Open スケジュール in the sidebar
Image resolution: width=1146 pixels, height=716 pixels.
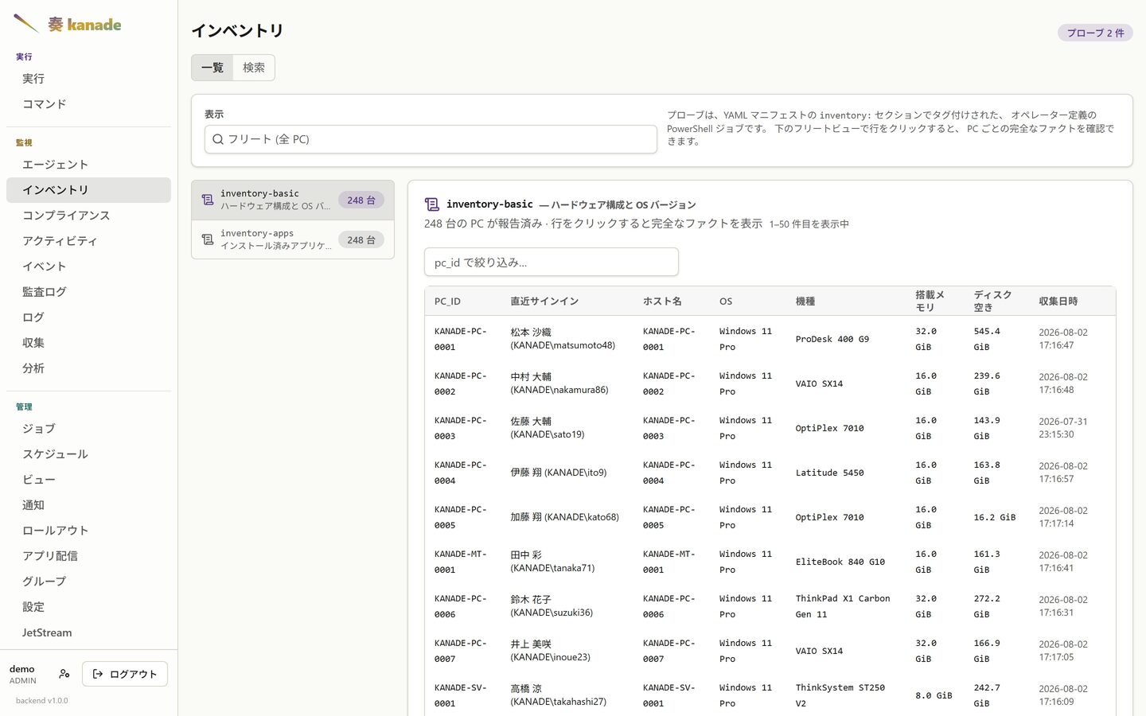pyautogui.click(x=88, y=454)
